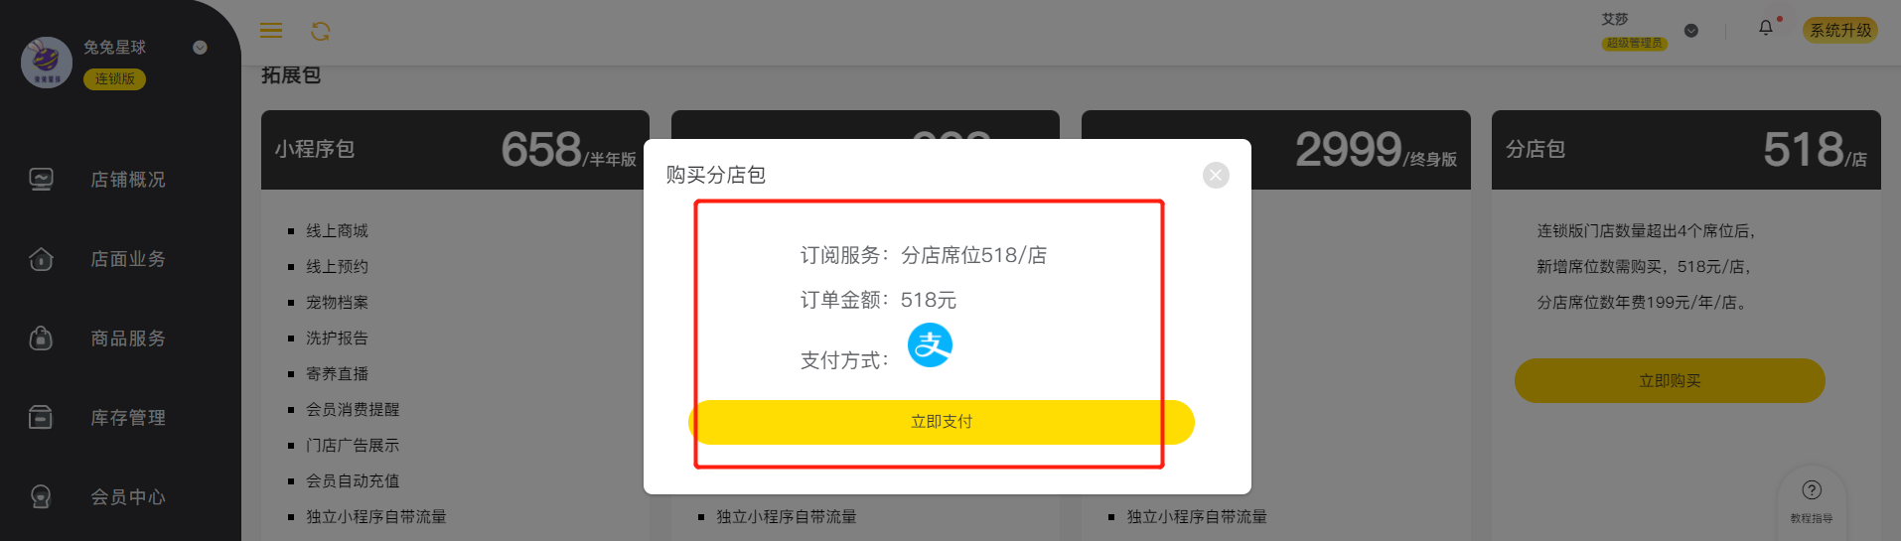Open 会员中心 menu item
The image size is (1901, 541).
pyautogui.click(x=128, y=496)
